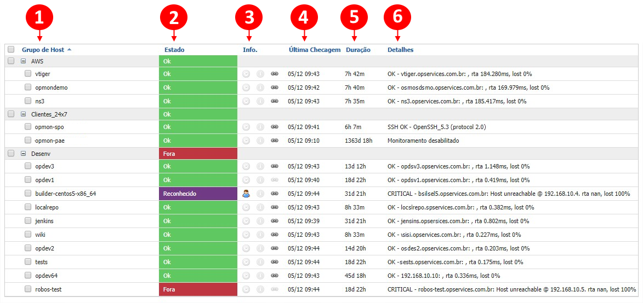Screen dimensions: 643x303
Task: Collapse the AWS host group
Action: coord(23,61)
